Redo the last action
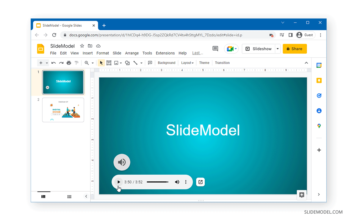Viewport: 357px width, 221px height. click(x=61, y=63)
